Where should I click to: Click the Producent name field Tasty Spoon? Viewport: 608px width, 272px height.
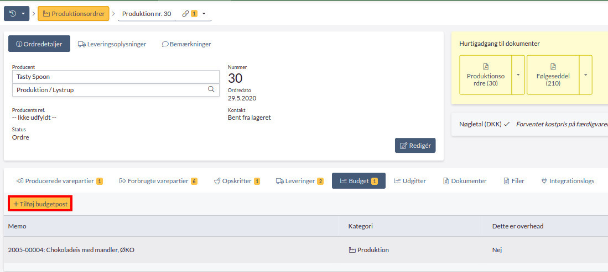point(116,77)
